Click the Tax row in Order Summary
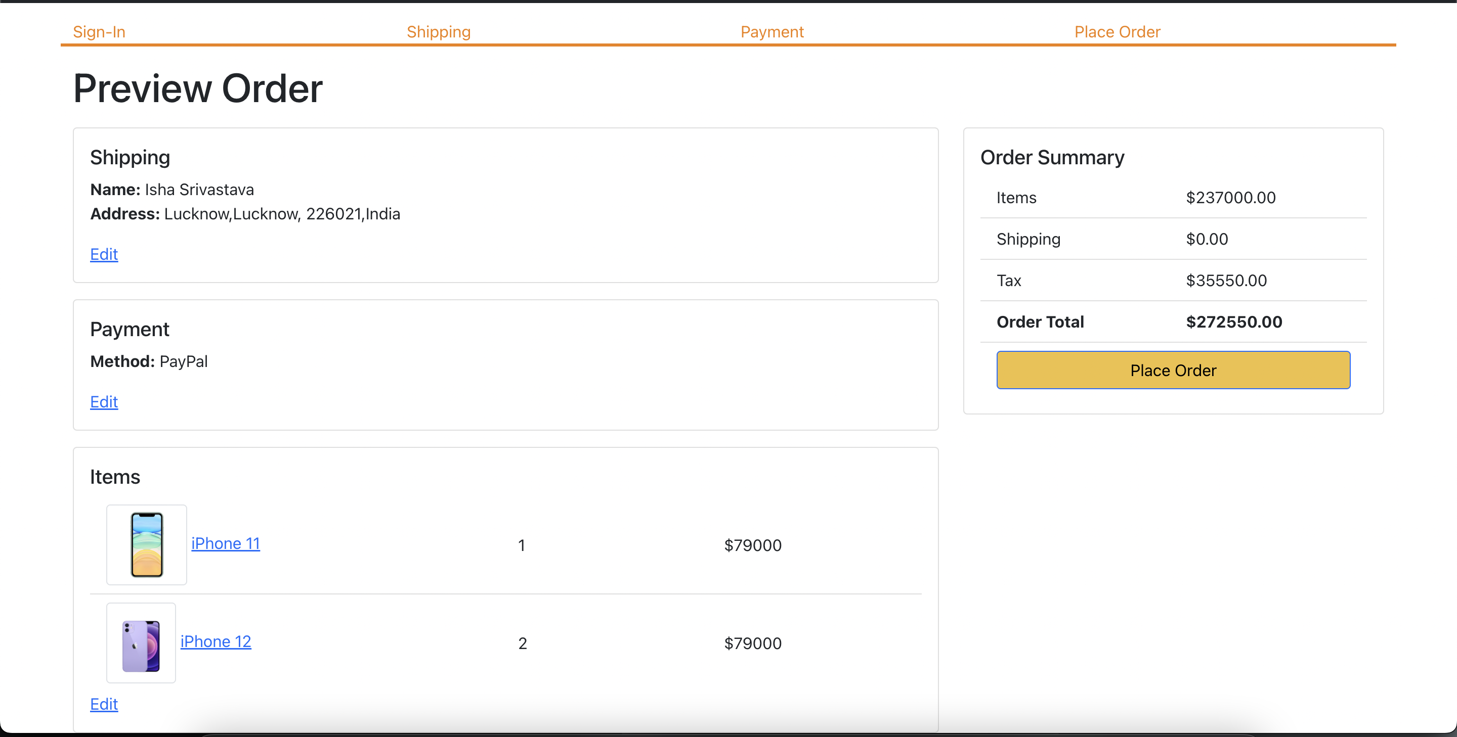 pos(1009,280)
